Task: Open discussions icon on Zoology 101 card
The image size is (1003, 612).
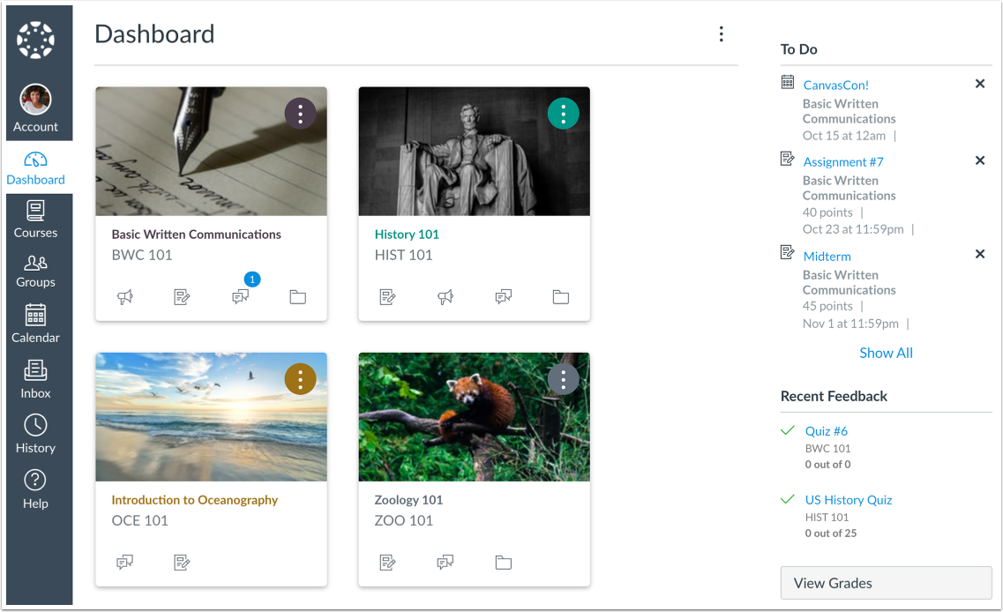Action: tap(445, 562)
